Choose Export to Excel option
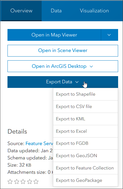This screenshot has height=189, width=123. coord(86,131)
